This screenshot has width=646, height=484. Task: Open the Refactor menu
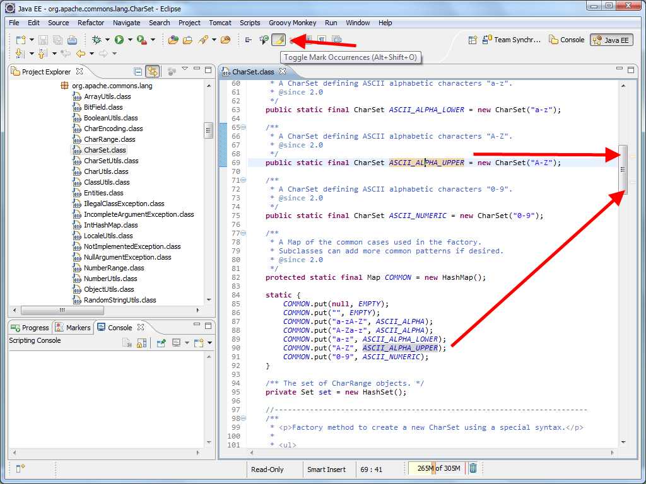(91, 23)
